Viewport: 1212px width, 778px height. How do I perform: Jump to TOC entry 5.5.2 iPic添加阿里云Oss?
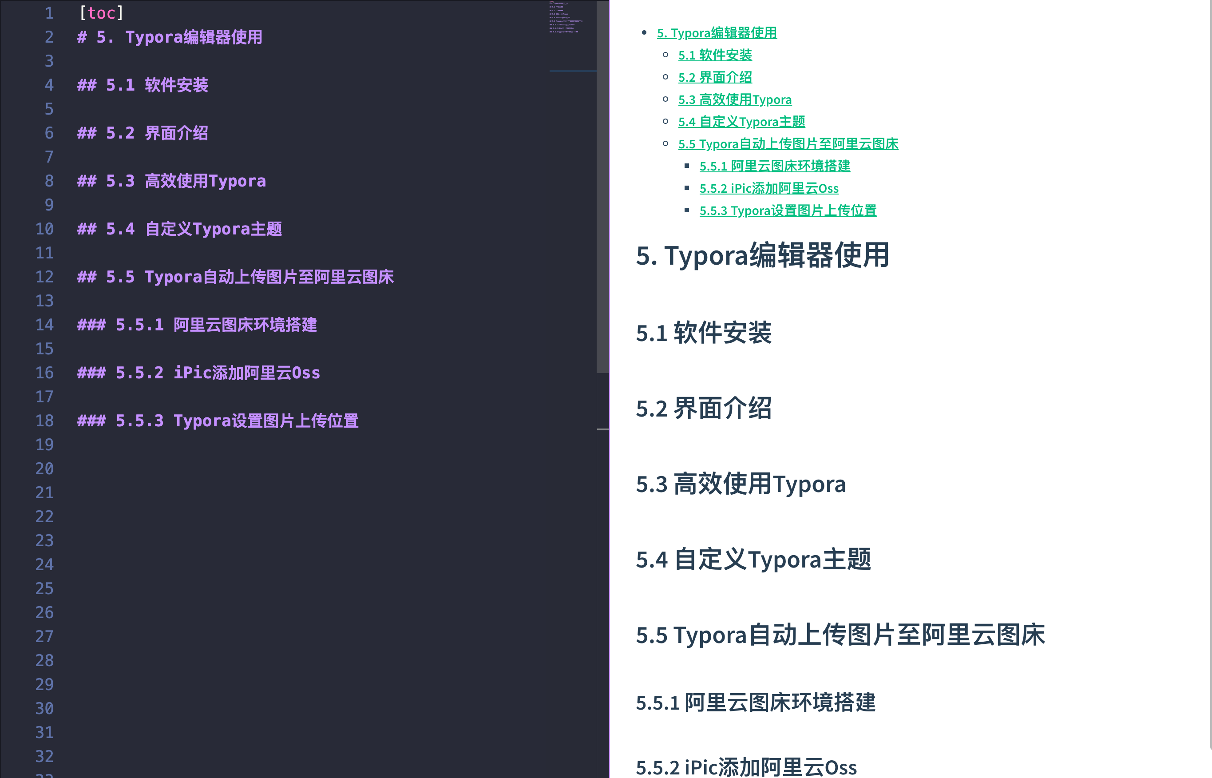click(x=769, y=188)
